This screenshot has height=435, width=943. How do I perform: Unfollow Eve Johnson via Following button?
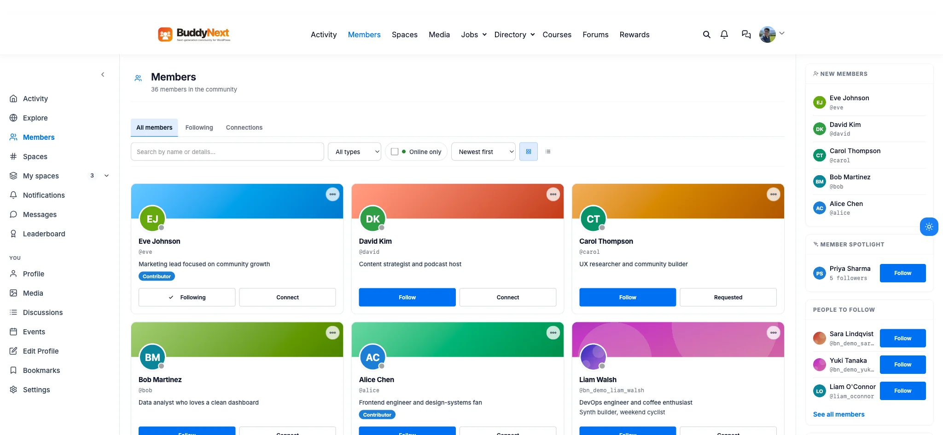(x=187, y=298)
